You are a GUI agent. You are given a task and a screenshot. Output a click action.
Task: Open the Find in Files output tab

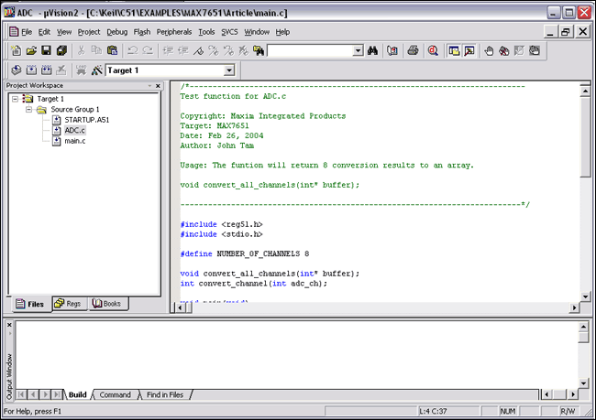166,394
